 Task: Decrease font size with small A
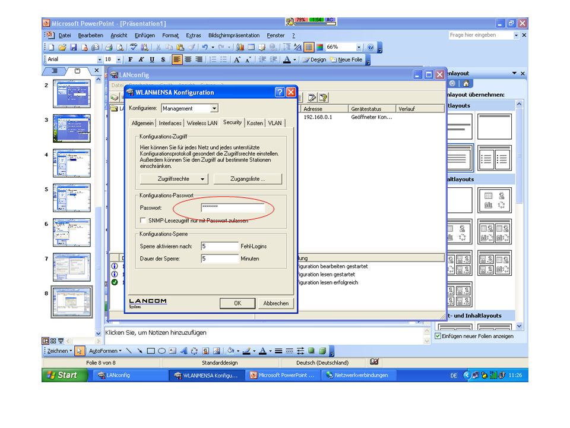(x=248, y=59)
